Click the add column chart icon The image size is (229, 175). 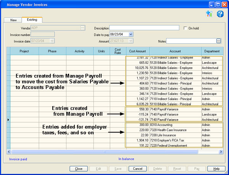[x=208, y=14]
